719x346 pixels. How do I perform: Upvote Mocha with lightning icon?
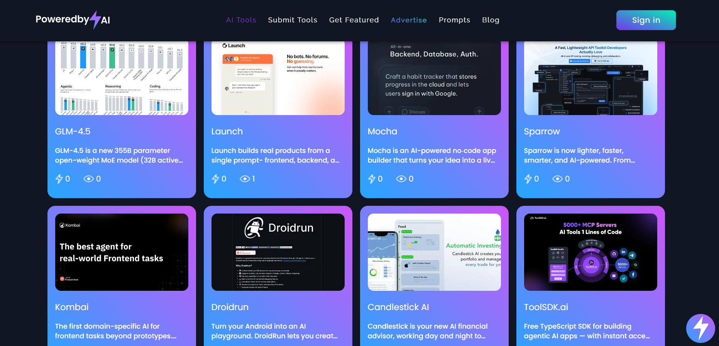click(x=372, y=179)
